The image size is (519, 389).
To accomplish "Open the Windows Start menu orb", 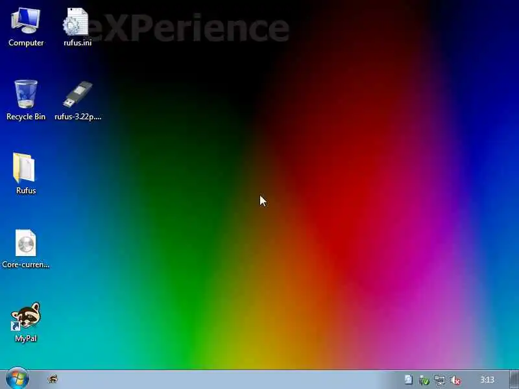I will click(18, 379).
